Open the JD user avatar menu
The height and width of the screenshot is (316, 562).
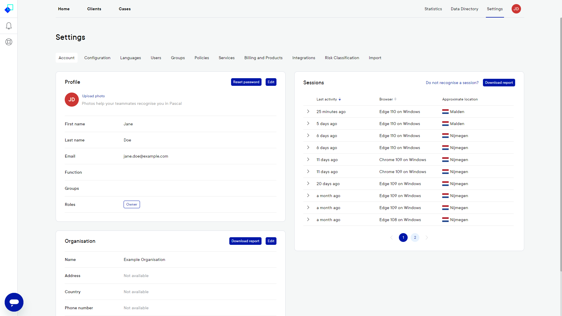click(516, 9)
